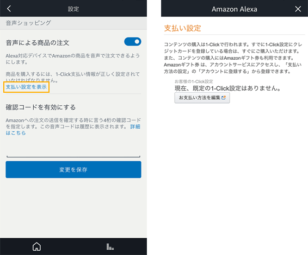The width and height of the screenshot is (308, 255).
Task: Go back using the settings header arrow
Action: click(9, 9)
